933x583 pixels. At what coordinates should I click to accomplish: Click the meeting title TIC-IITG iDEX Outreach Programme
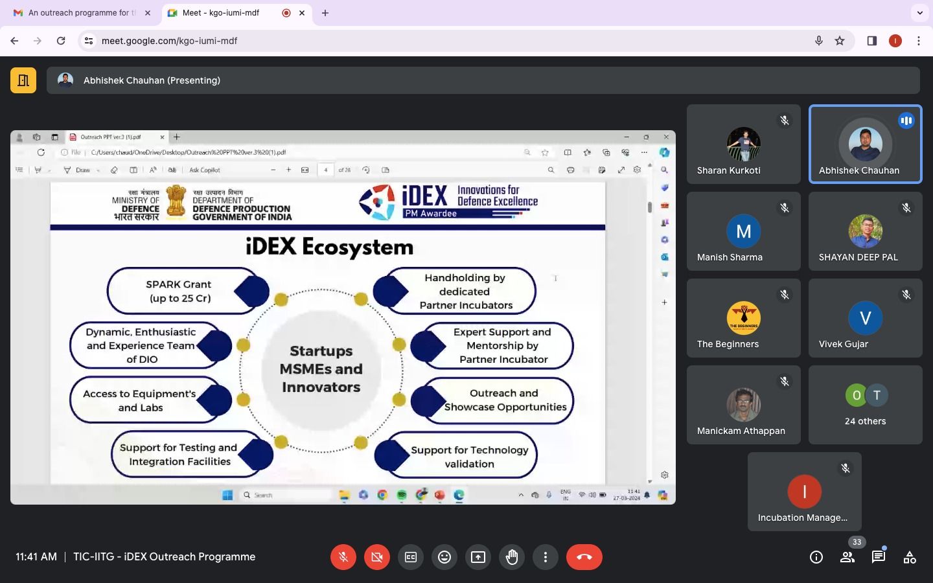[165, 557]
